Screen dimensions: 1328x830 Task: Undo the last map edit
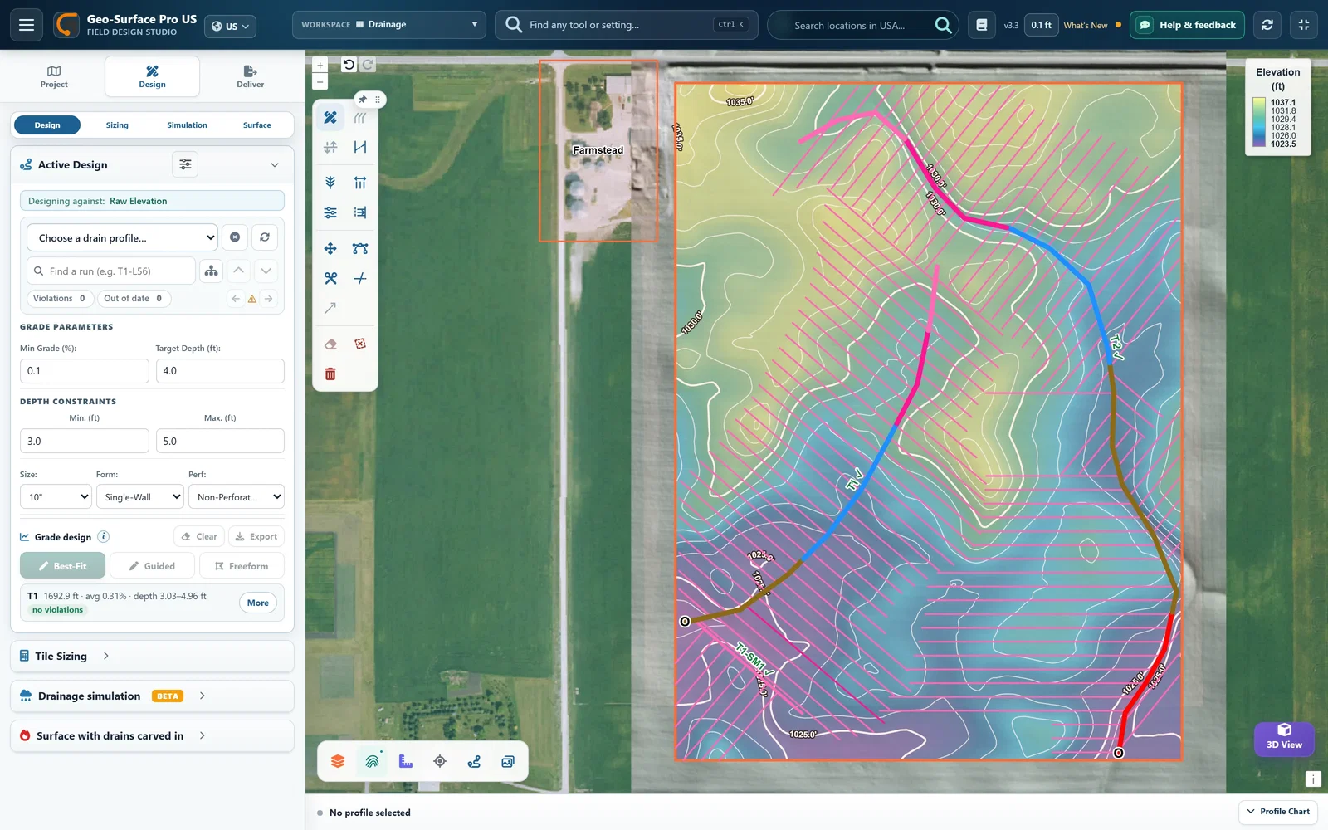click(x=349, y=65)
